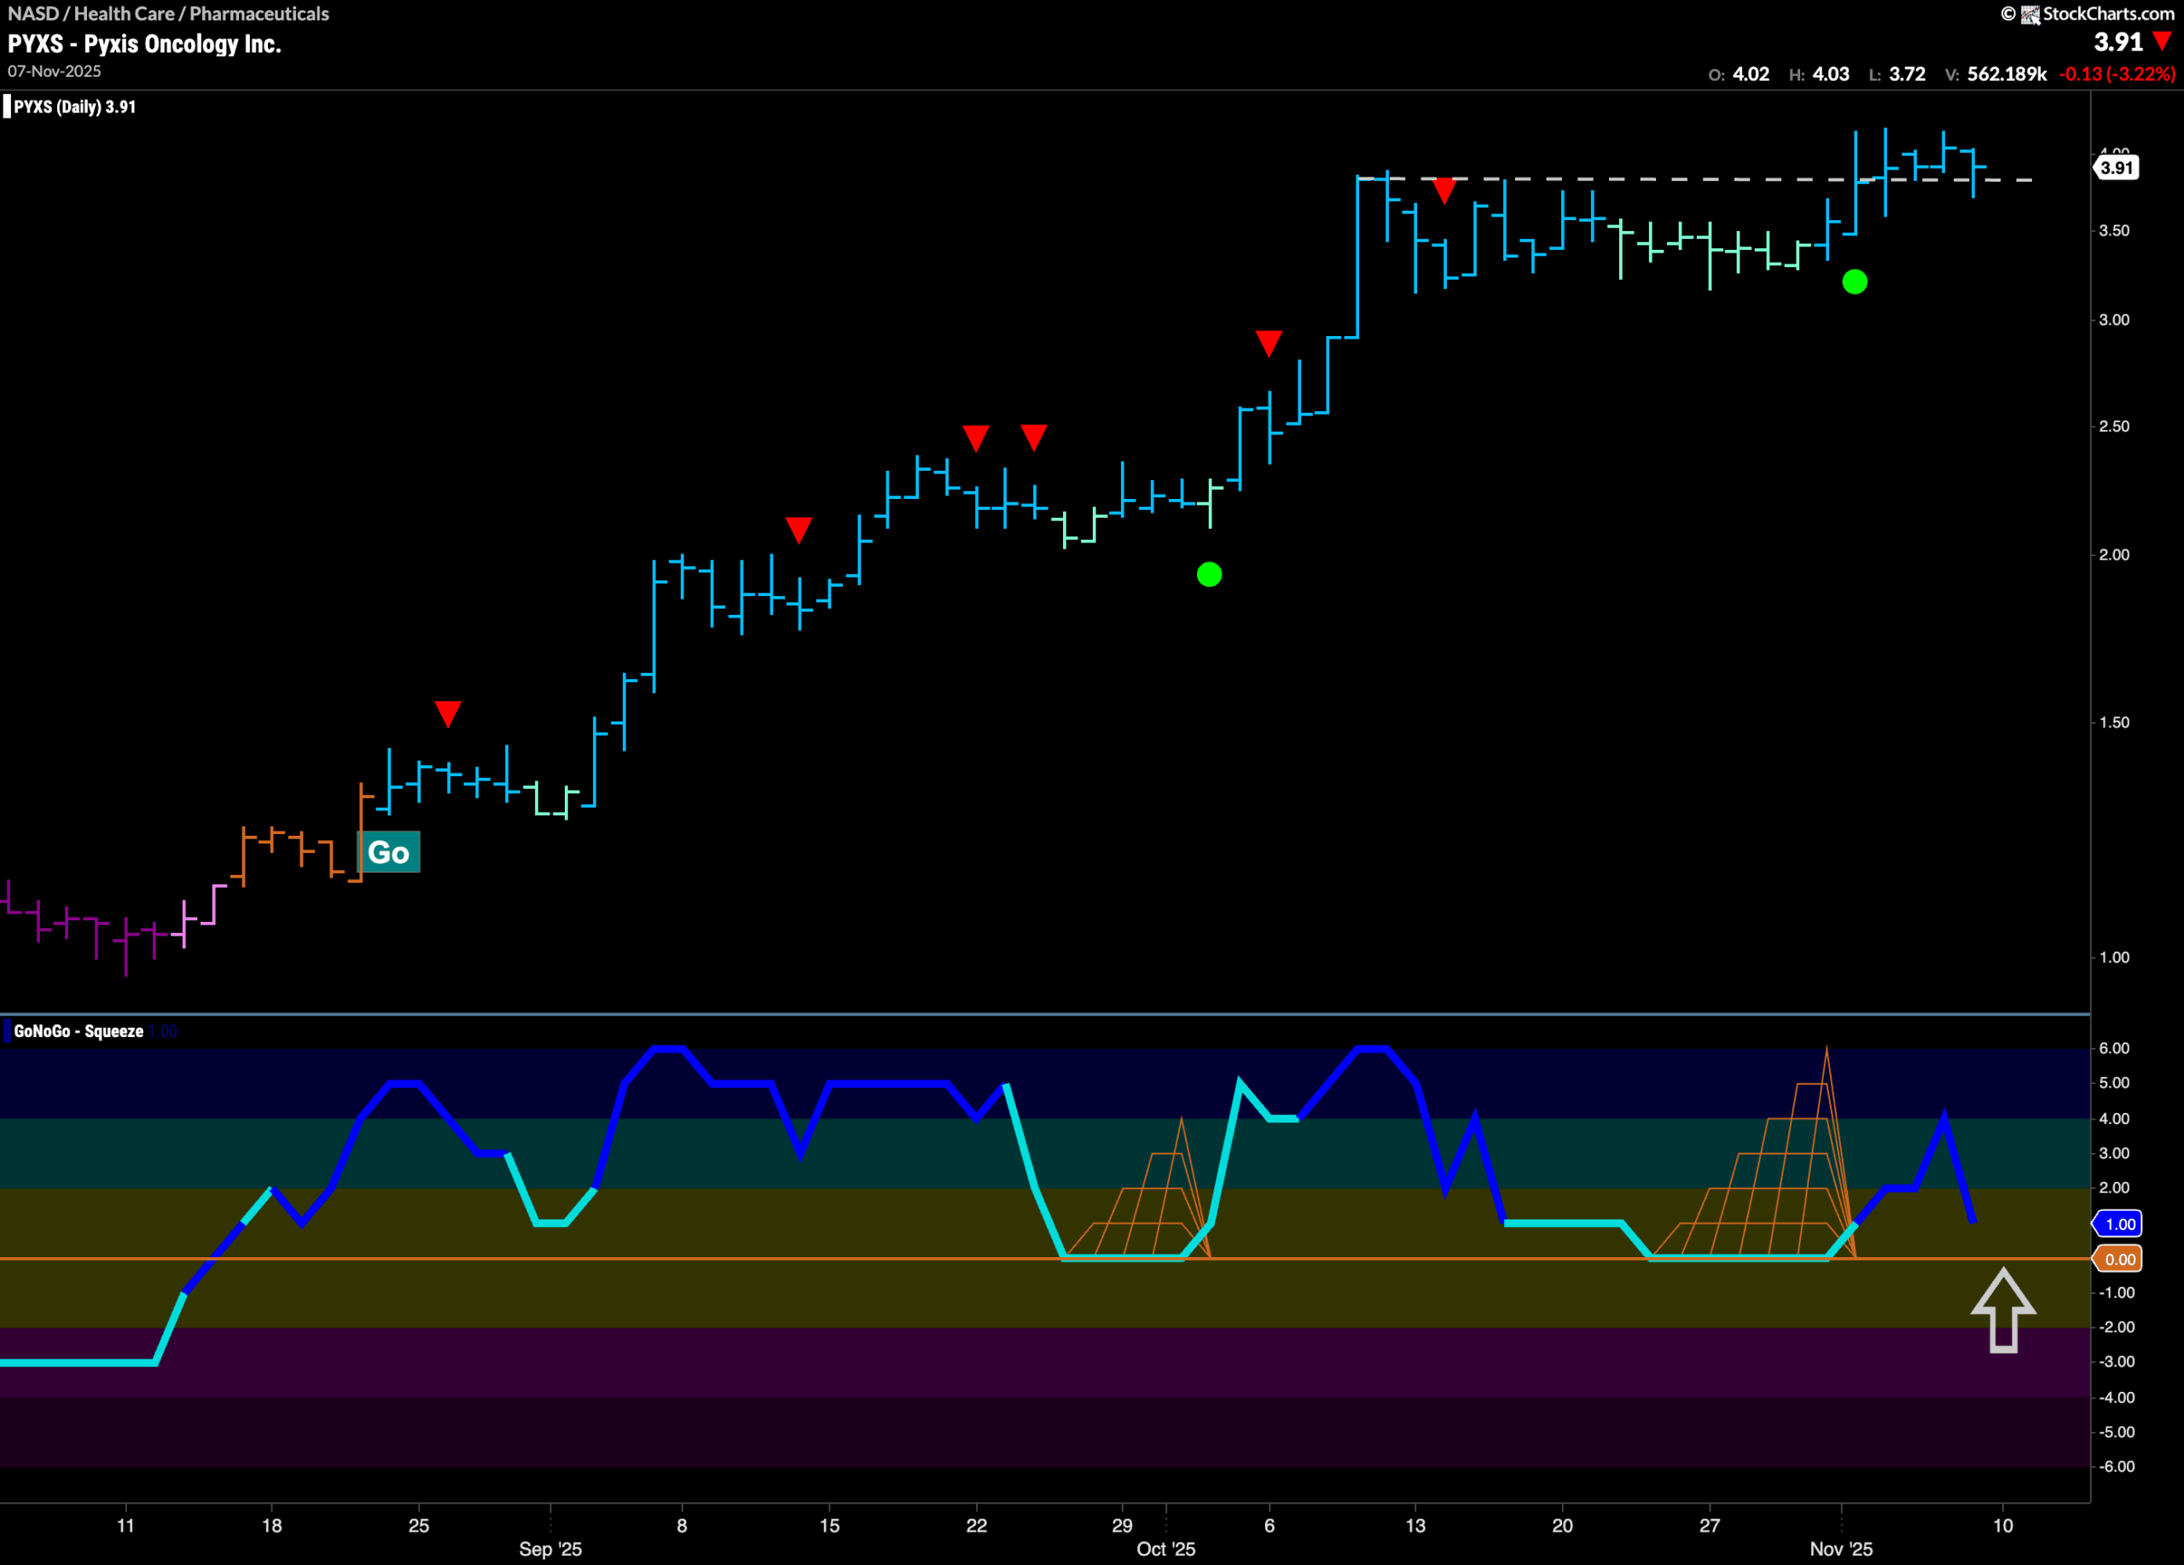Click the orange 0.00 zero line tag
Screen dimensions: 2184x1565
[2117, 1259]
